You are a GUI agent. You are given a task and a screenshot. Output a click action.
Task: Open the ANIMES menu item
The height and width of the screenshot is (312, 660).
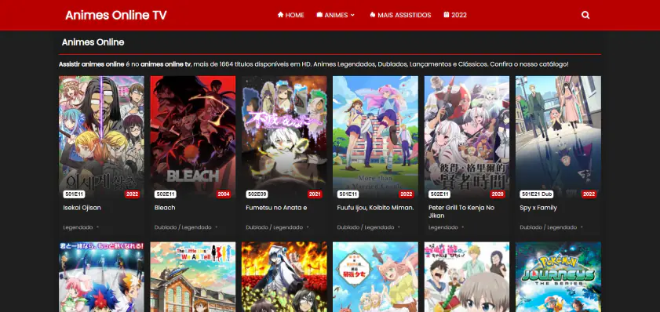point(336,15)
